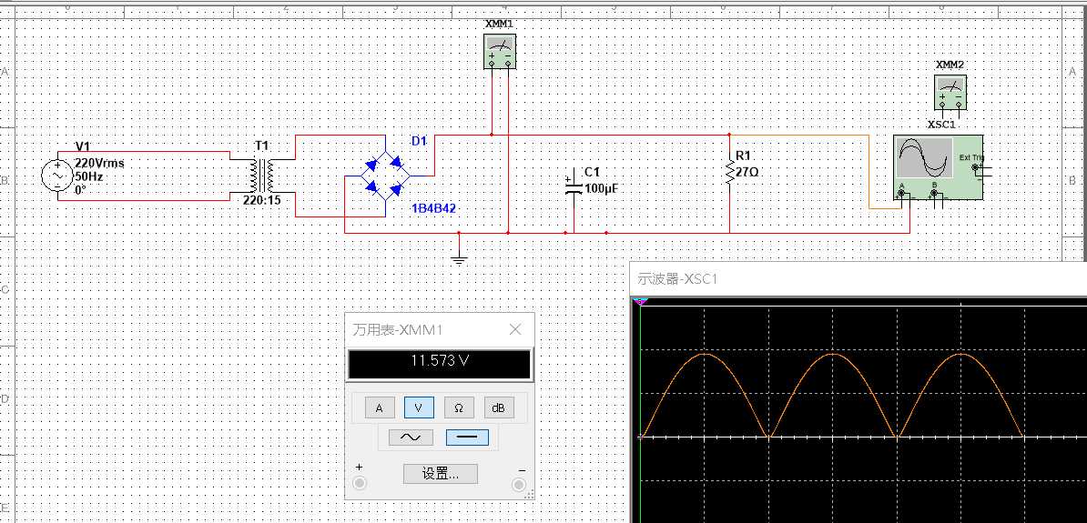The height and width of the screenshot is (523, 1087).
Task: Click the ground symbol below the circuit
Action: tap(458, 258)
